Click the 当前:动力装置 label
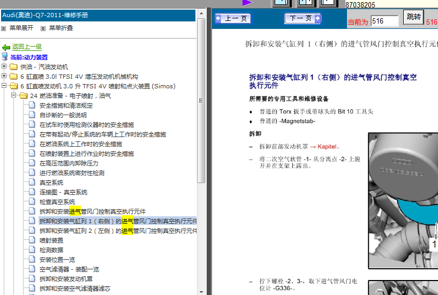The width and height of the screenshot is (438, 295). tap(29, 57)
